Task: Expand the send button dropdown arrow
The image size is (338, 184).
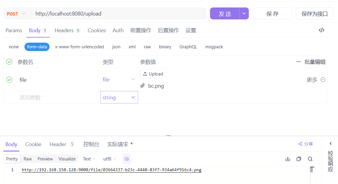Action: [x=244, y=14]
